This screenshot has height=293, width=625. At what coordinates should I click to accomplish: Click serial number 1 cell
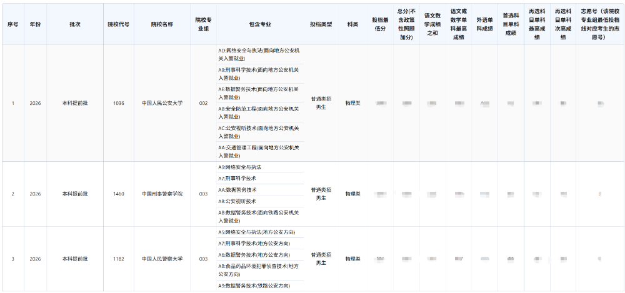point(12,103)
